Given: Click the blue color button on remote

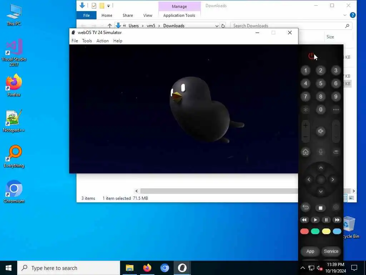Looking at the screenshot, I should point(337,231).
